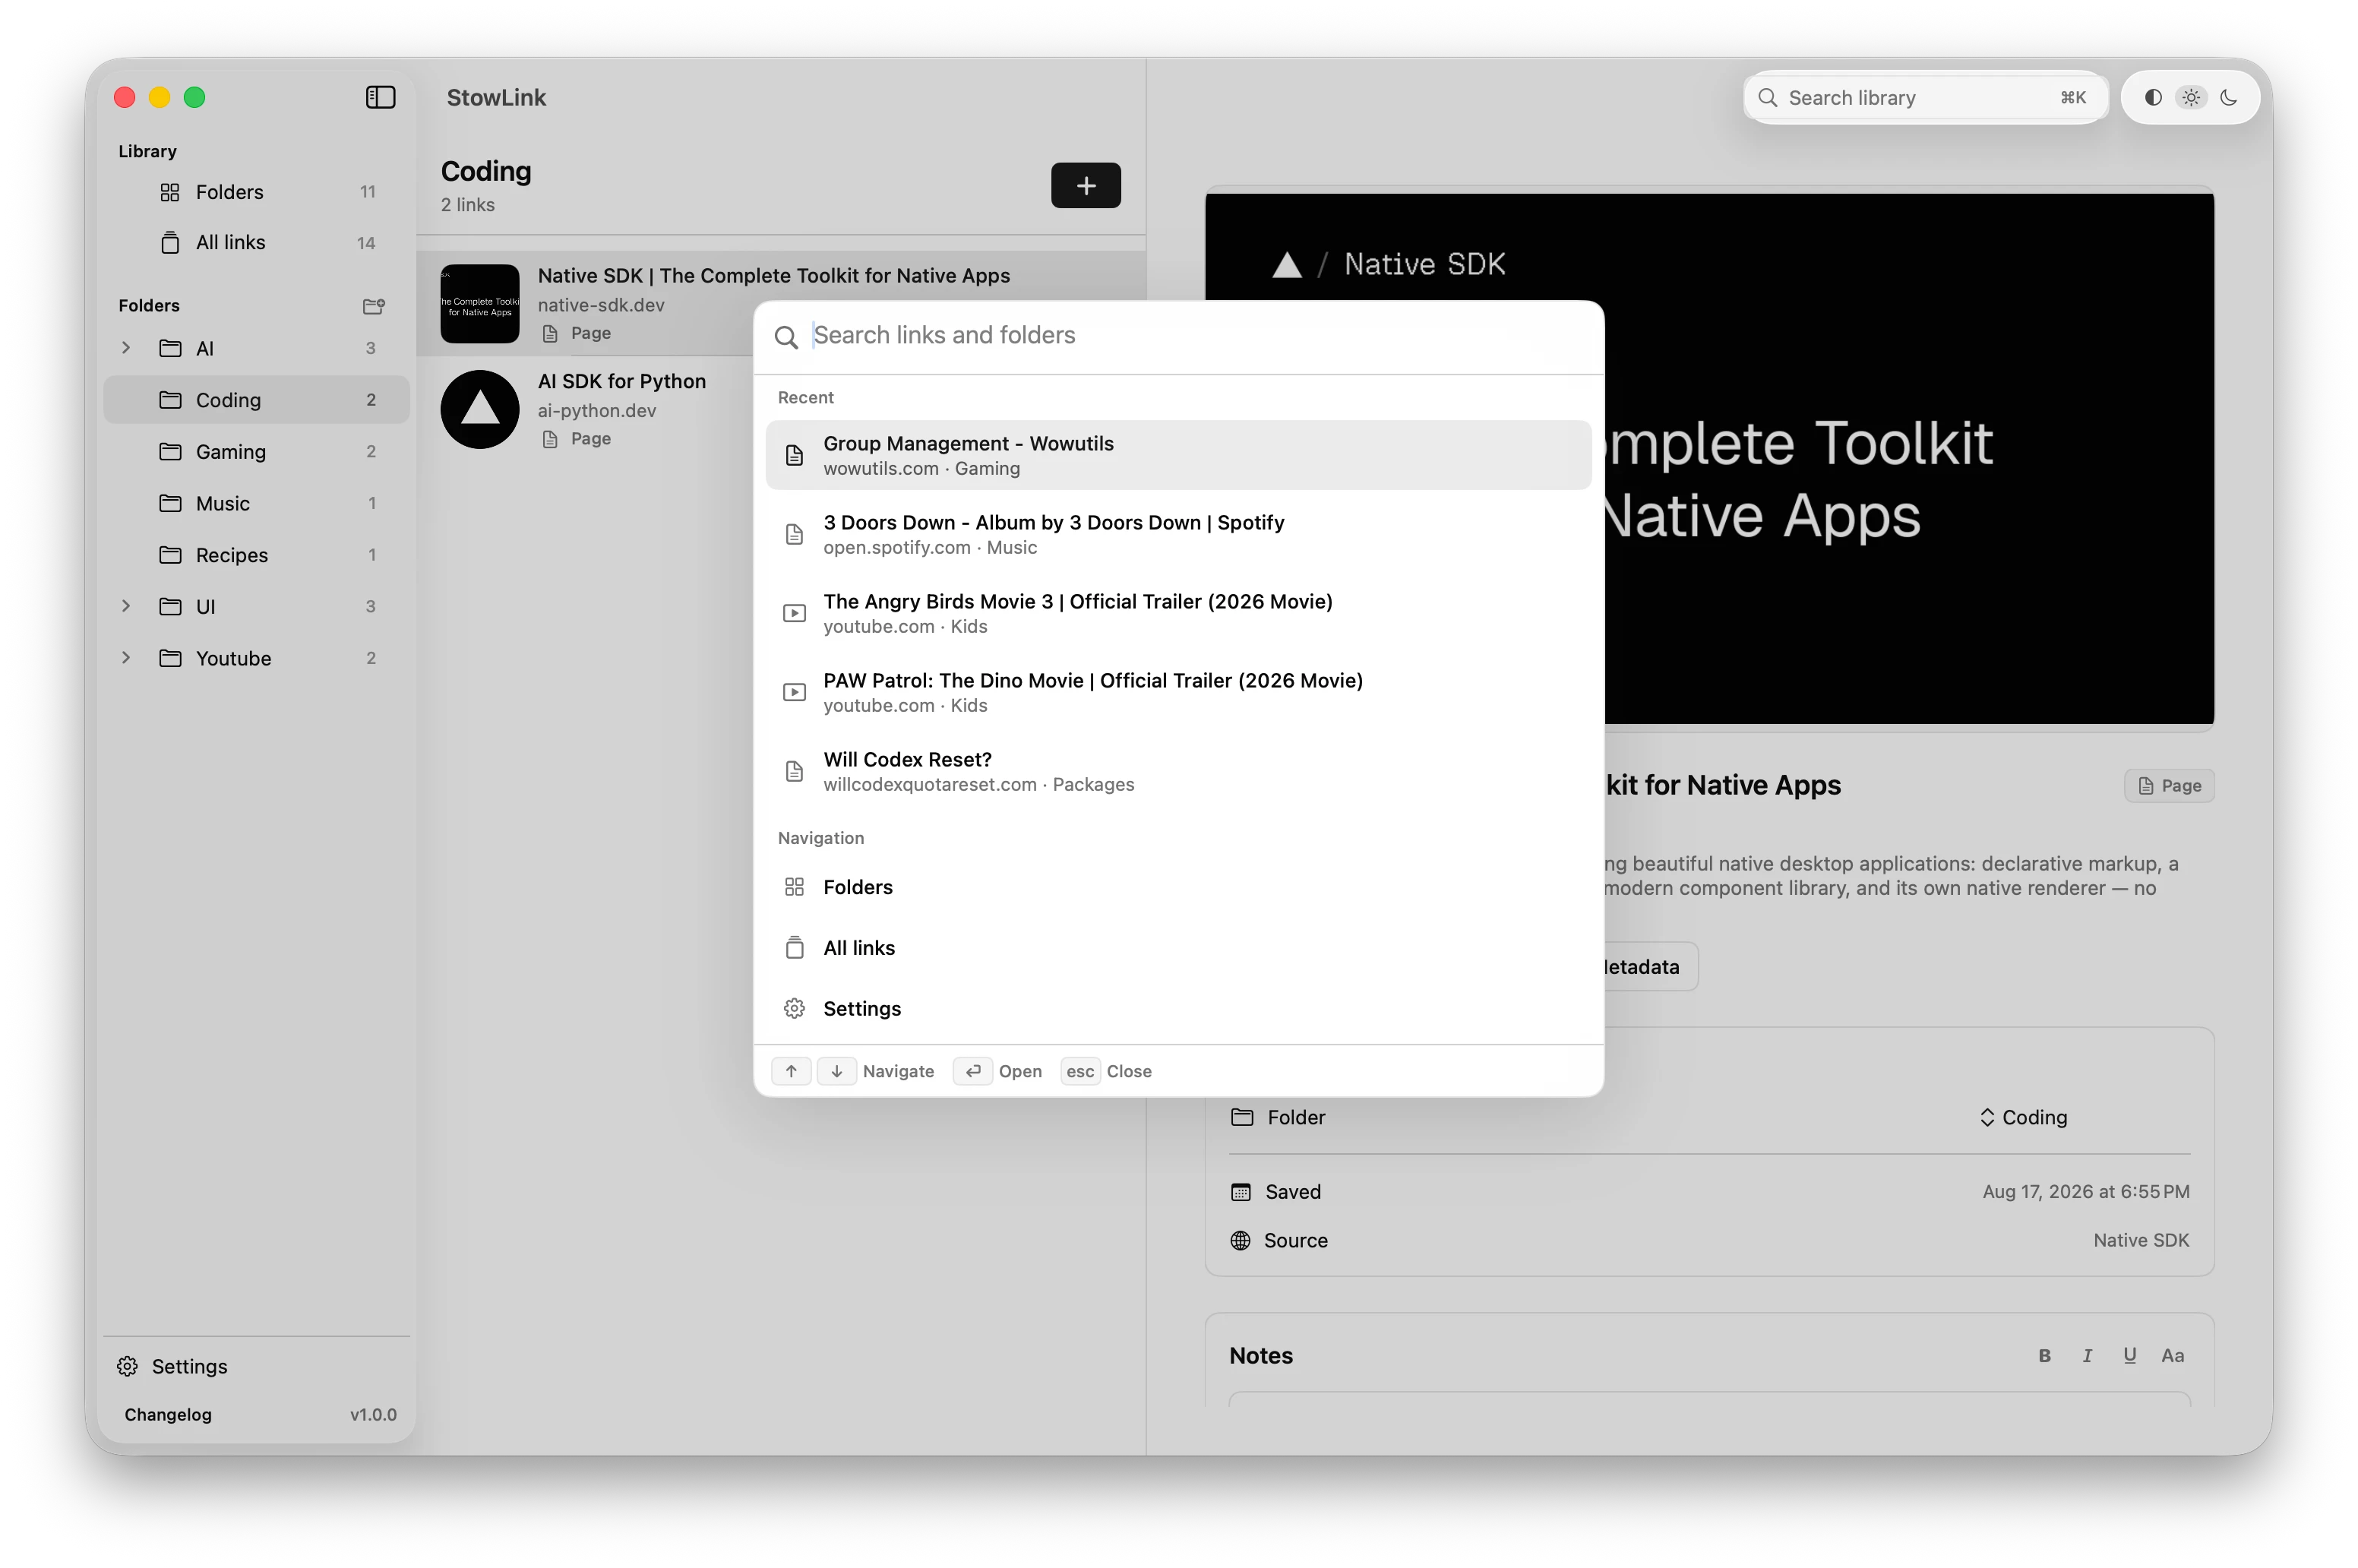This screenshot has width=2358, height=1568.
Task: Click the AI SDK for Python thumbnail
Action: pyautogui.click(x=480, y=409)
